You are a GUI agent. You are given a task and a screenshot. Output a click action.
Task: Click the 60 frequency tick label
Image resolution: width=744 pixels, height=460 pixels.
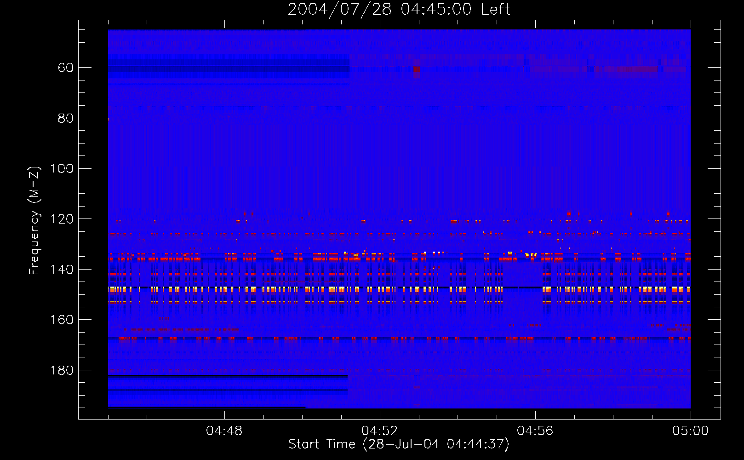click(x=66, y=68)
